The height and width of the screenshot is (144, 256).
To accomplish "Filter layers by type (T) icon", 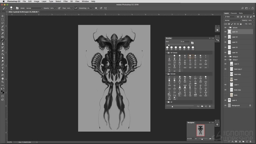I will 244,17.
